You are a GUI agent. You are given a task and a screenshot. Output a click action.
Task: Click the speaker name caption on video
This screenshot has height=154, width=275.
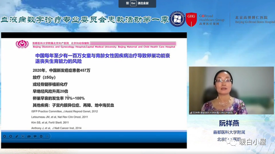[213, 113]
